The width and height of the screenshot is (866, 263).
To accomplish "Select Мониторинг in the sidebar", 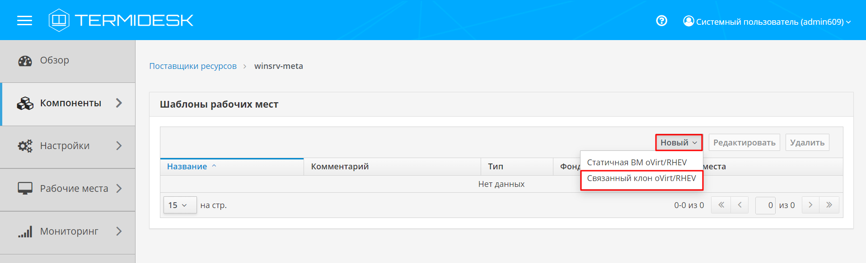I will 68,232.
